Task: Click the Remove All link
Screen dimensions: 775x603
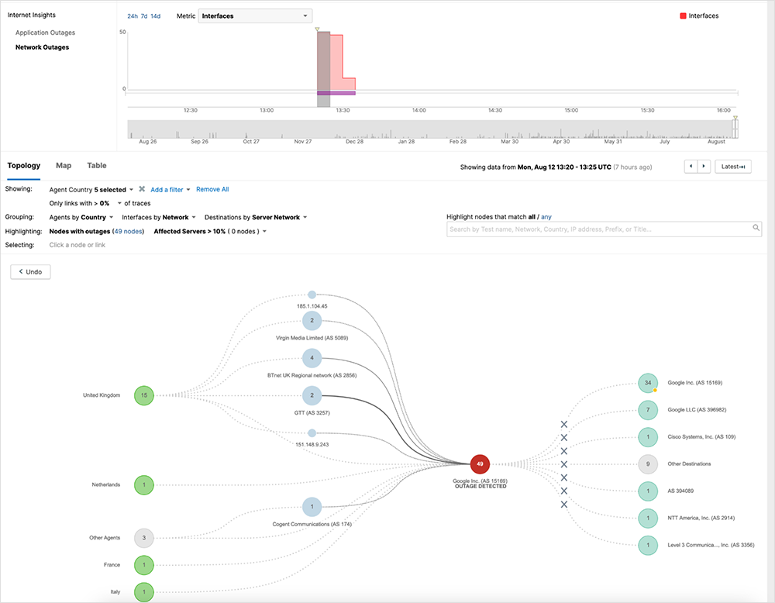Action: pos(212,189)
